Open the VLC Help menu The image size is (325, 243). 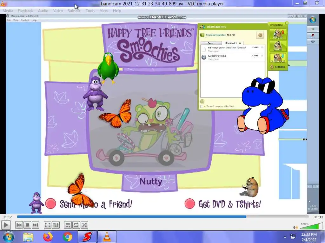pyautogui.click(x=117, y=10)
